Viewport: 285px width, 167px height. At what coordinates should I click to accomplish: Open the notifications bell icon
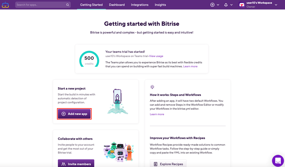click(x=226, y=5)
